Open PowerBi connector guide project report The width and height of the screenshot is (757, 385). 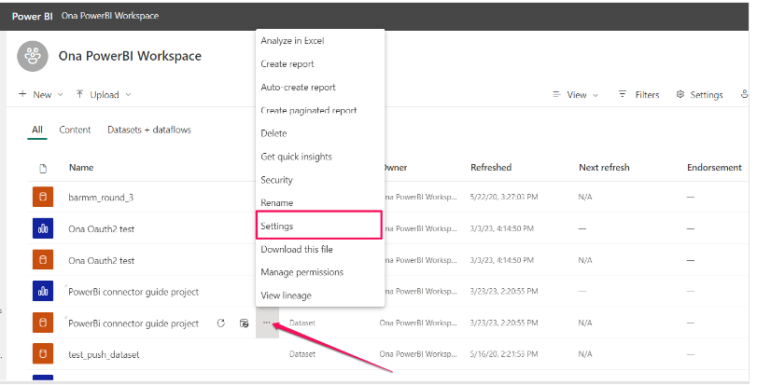(x=133, y=292)
